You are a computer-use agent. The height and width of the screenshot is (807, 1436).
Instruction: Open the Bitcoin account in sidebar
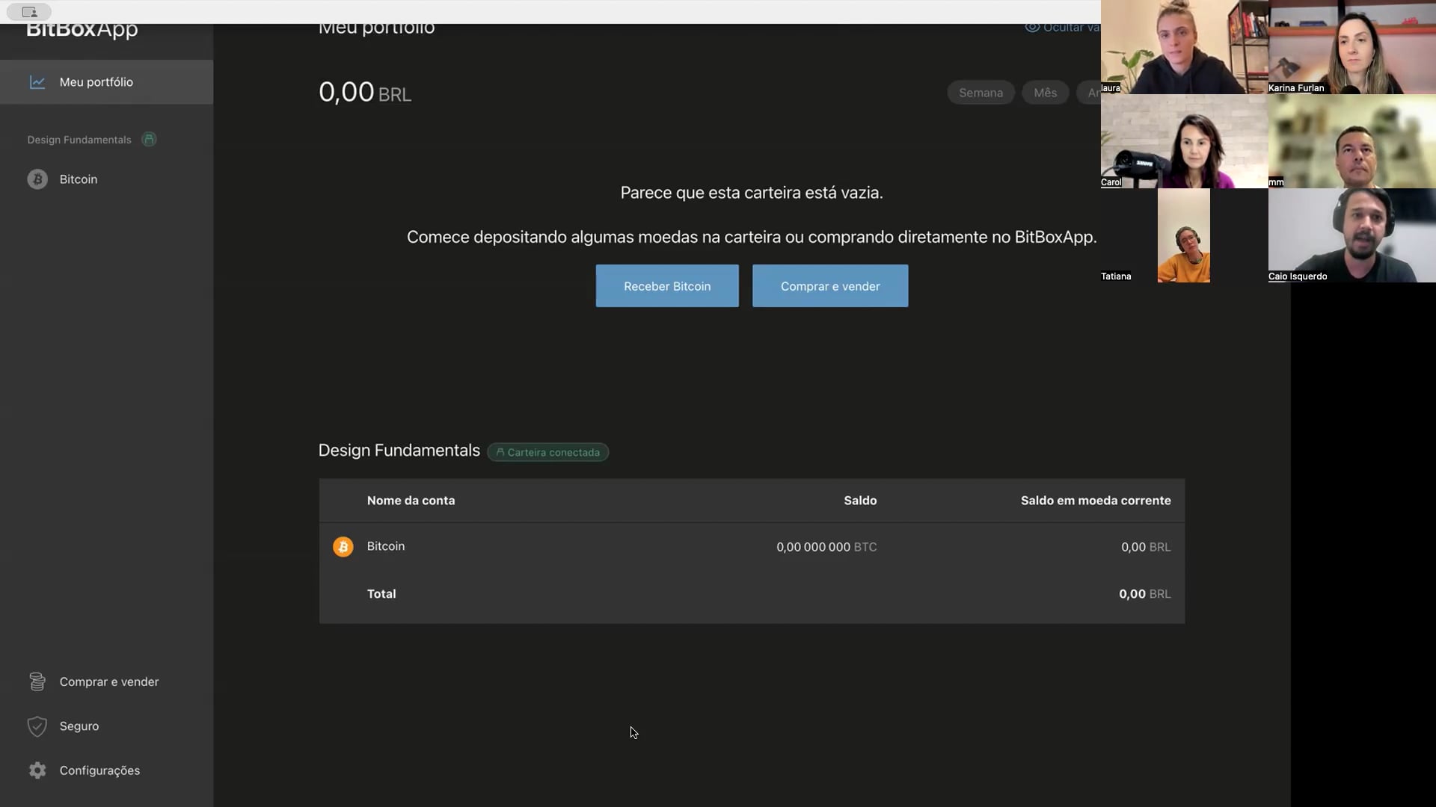click(x=79, y=179)
